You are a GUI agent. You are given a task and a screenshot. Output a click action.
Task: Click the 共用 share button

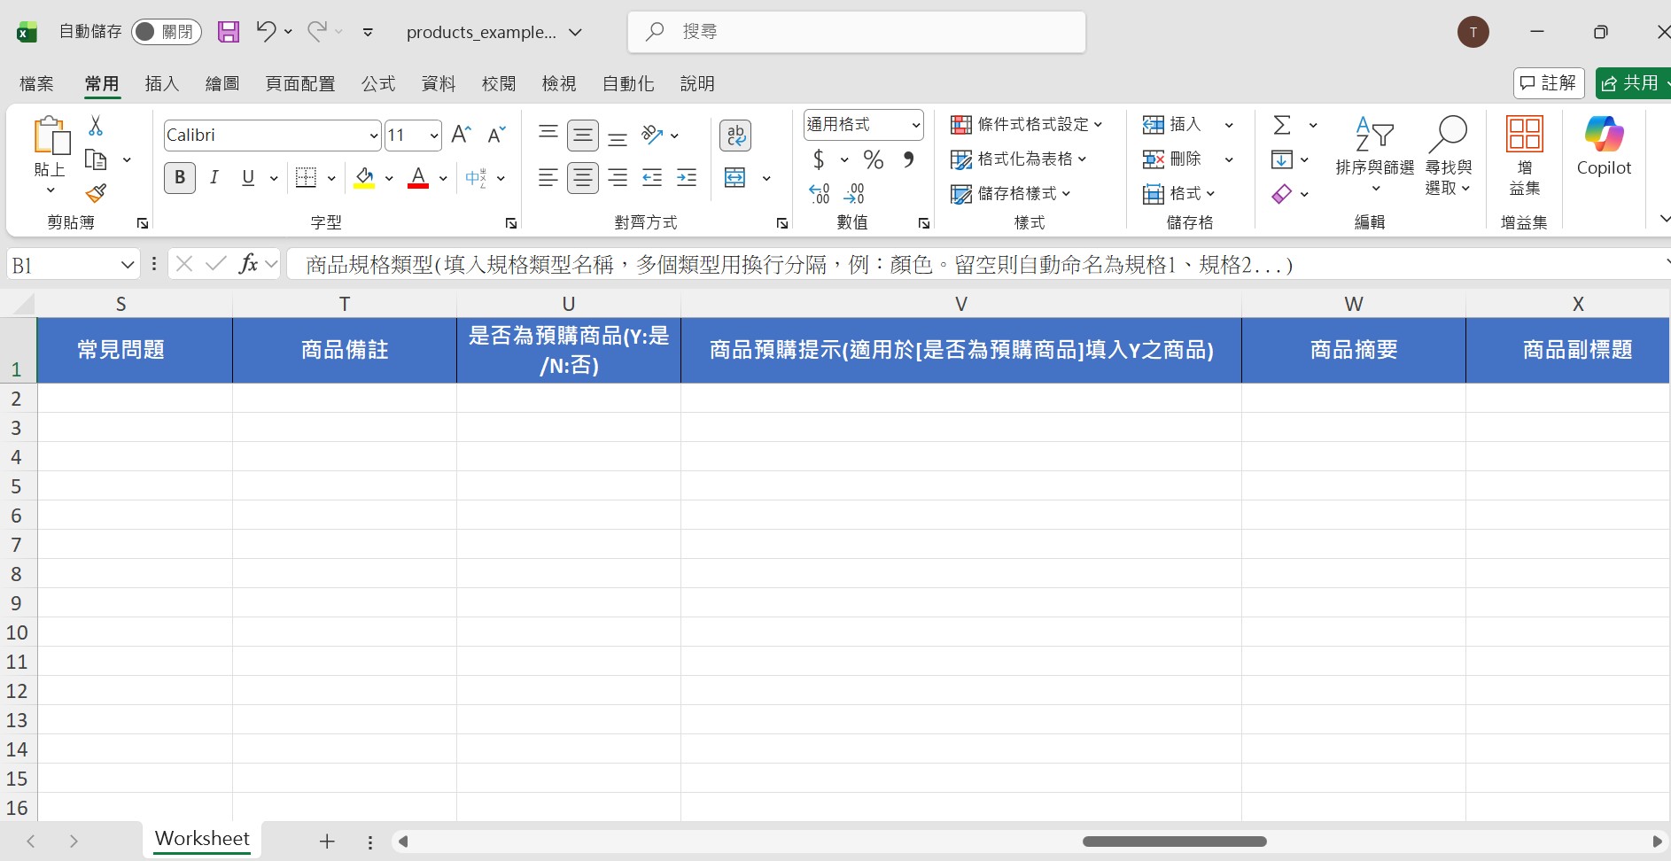(x=1633, y=83)
